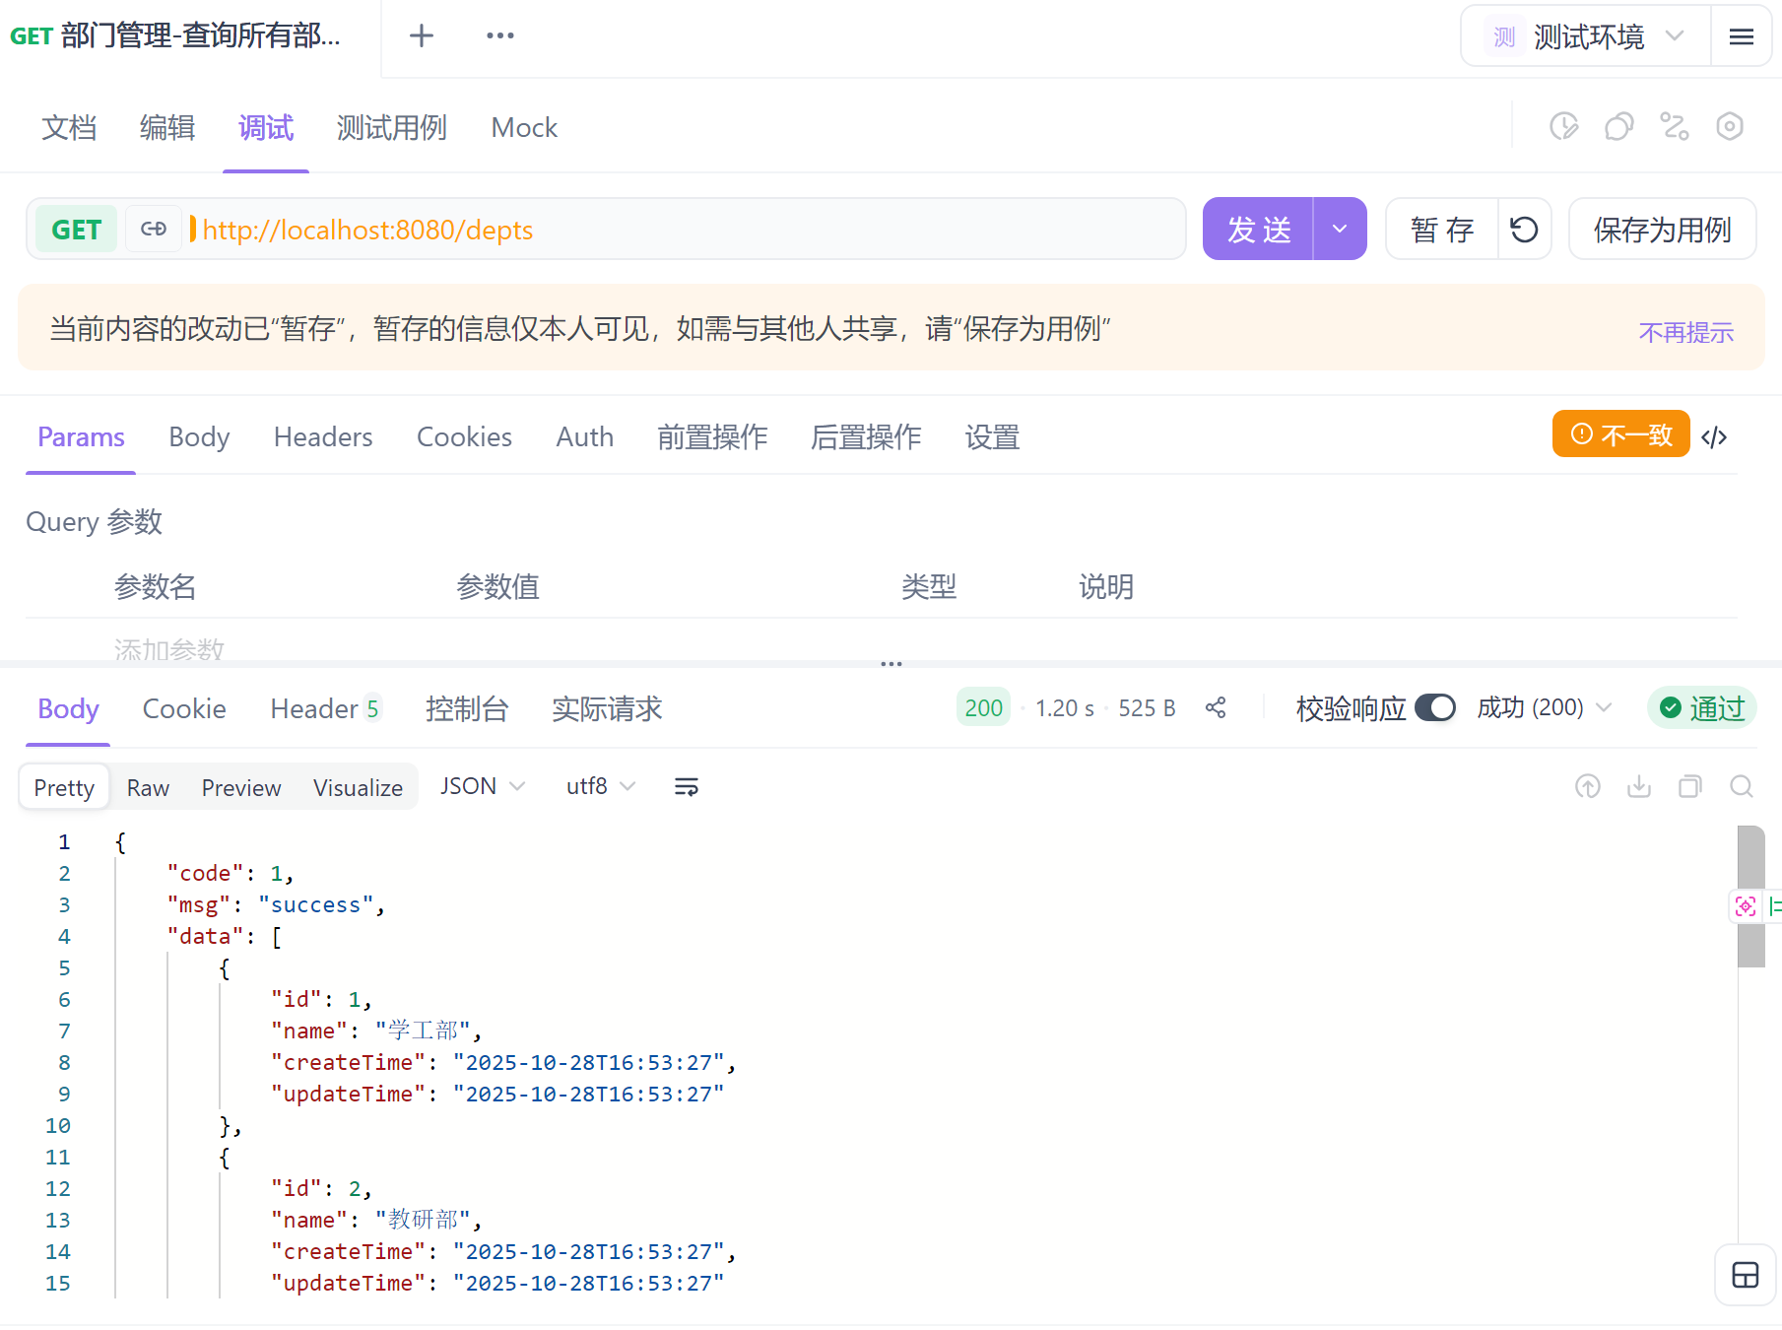Toggle the 校验响应 switch

click(x=1435, y=707)
